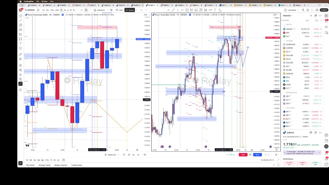Change replay speed 5x

tap(133, 155)
